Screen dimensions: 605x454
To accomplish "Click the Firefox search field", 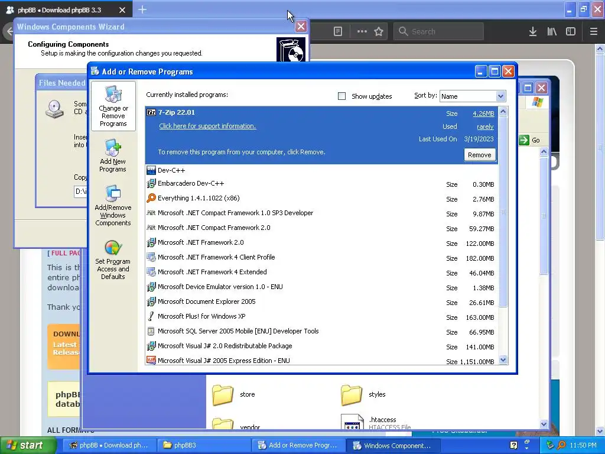I will click(438, 32).
